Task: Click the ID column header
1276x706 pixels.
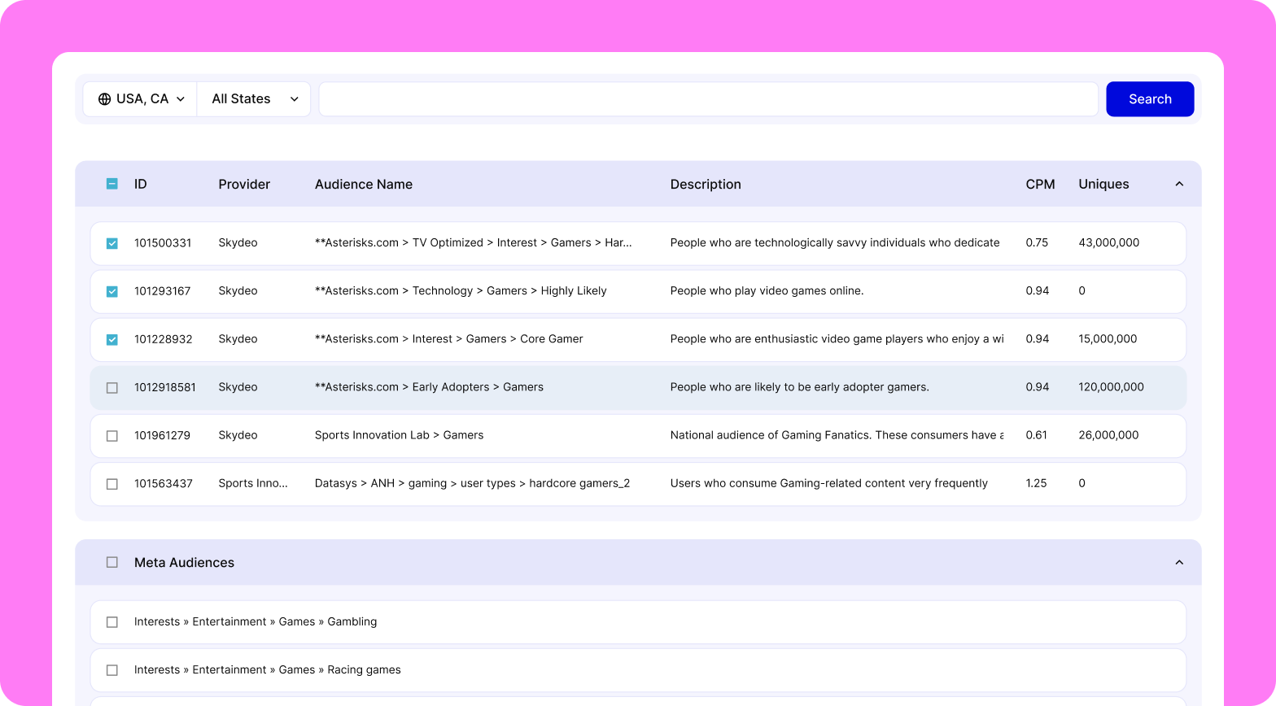Action: [141, 184]
